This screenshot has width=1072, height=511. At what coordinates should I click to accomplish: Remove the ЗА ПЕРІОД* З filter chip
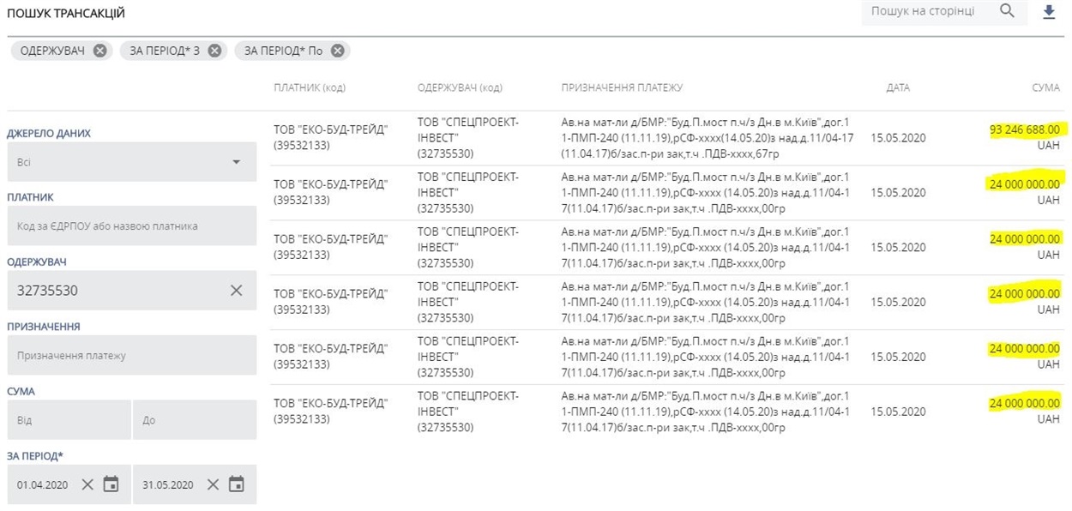[214, 51]
